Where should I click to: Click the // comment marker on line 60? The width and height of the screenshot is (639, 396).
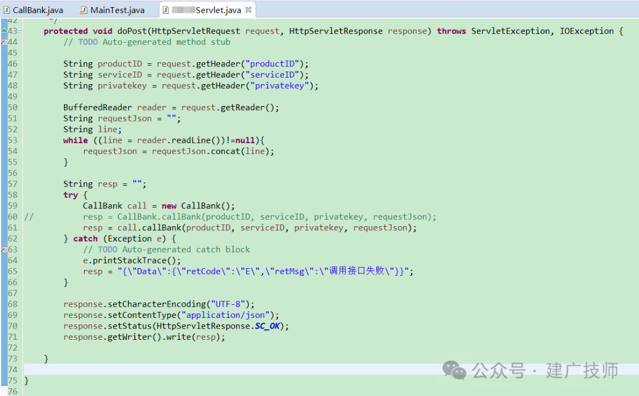pyautogui.click(x=28, y=217)
